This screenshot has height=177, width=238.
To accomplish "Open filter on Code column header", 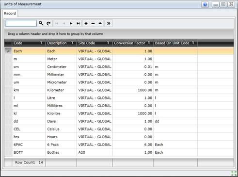I will click(41, 43).
